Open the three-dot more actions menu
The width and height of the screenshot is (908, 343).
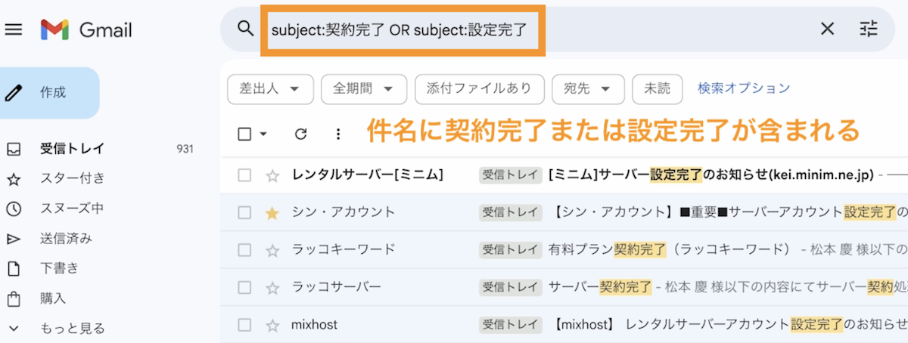[338, 134]
